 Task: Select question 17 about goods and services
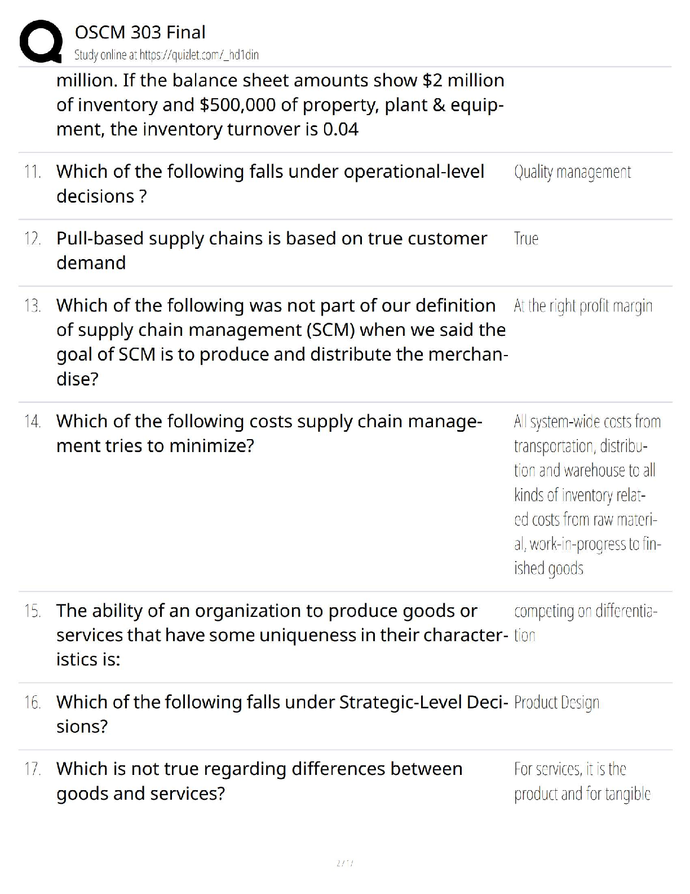tap(259, 781)
